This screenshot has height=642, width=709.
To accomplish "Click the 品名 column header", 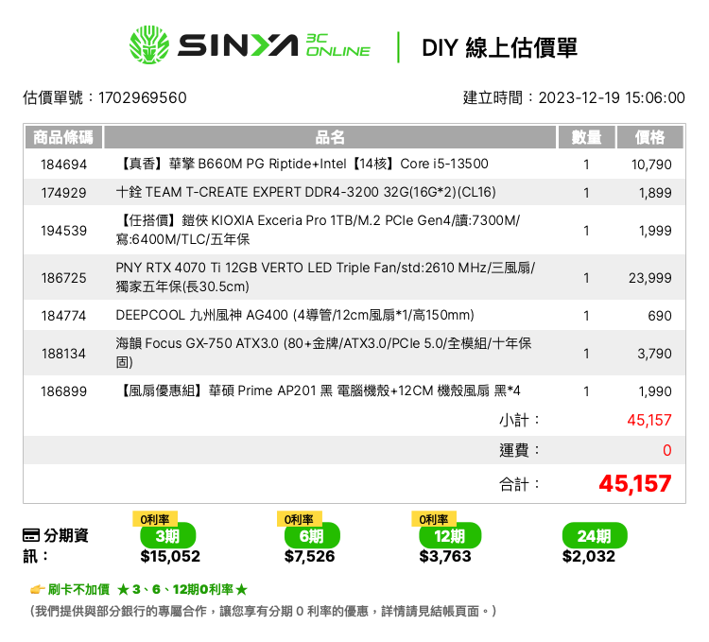I will [330, 137].
